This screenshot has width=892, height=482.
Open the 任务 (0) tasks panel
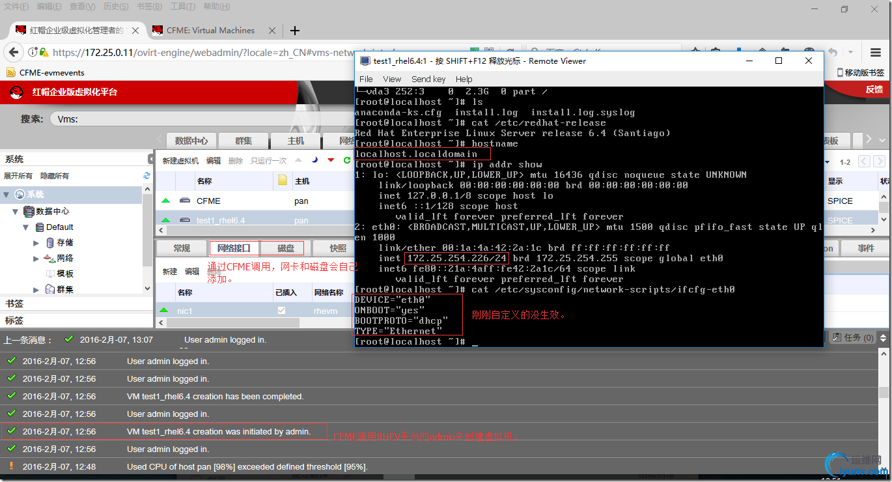(854, 337)
